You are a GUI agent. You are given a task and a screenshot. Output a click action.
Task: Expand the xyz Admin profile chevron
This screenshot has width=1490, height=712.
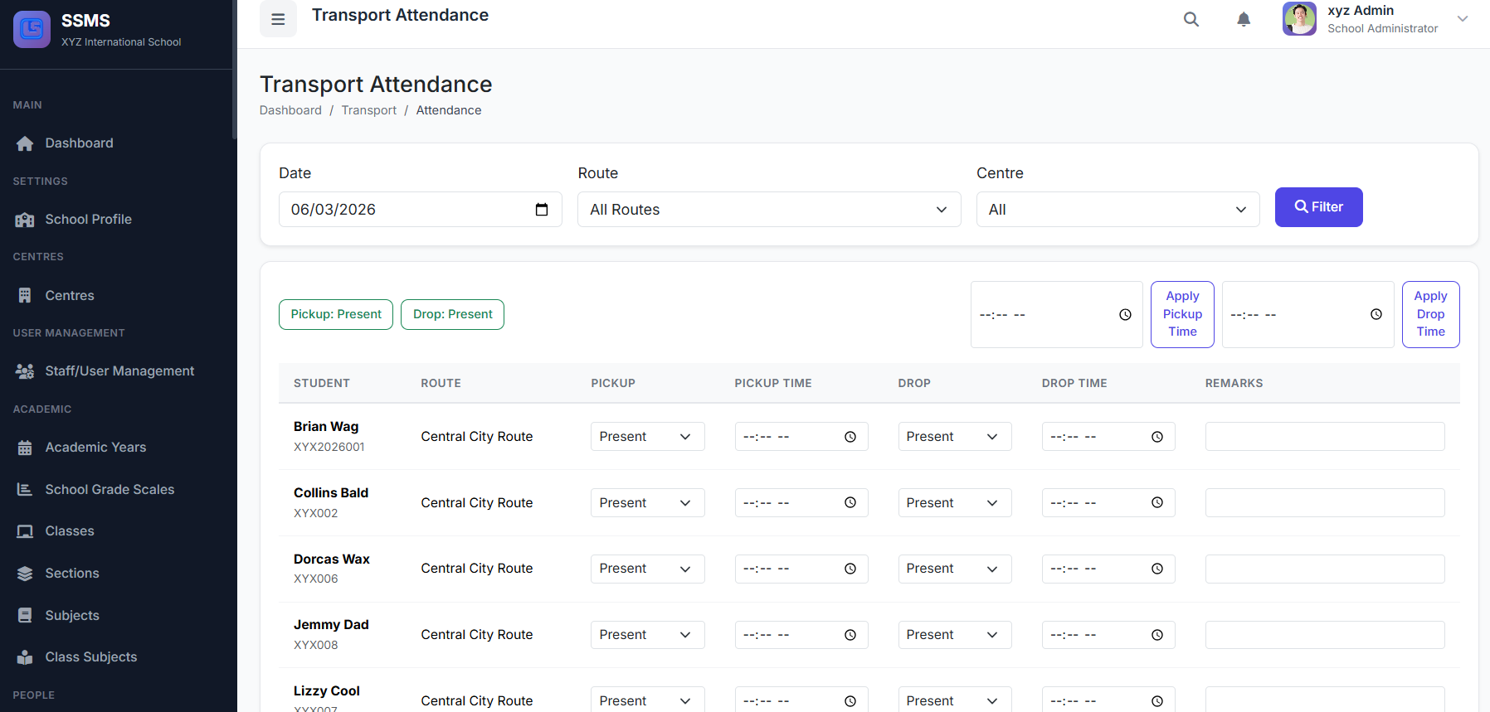(1463, 19)
